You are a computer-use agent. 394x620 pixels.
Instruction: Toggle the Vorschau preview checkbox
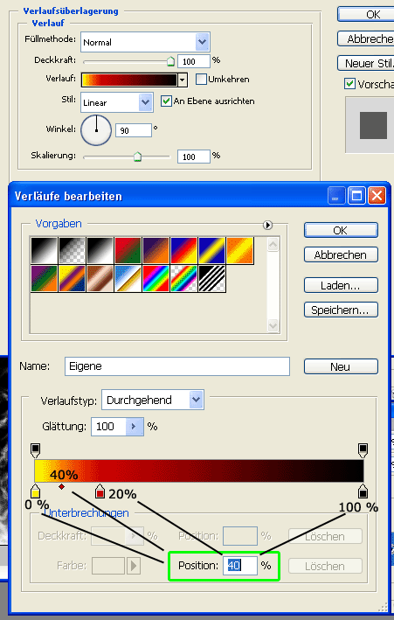pyautogui.click(x=349, y=83)
